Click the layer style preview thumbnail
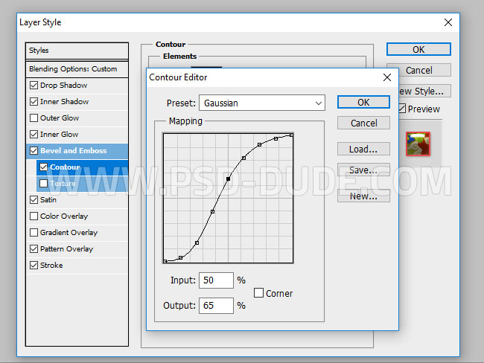 point(418,144)
